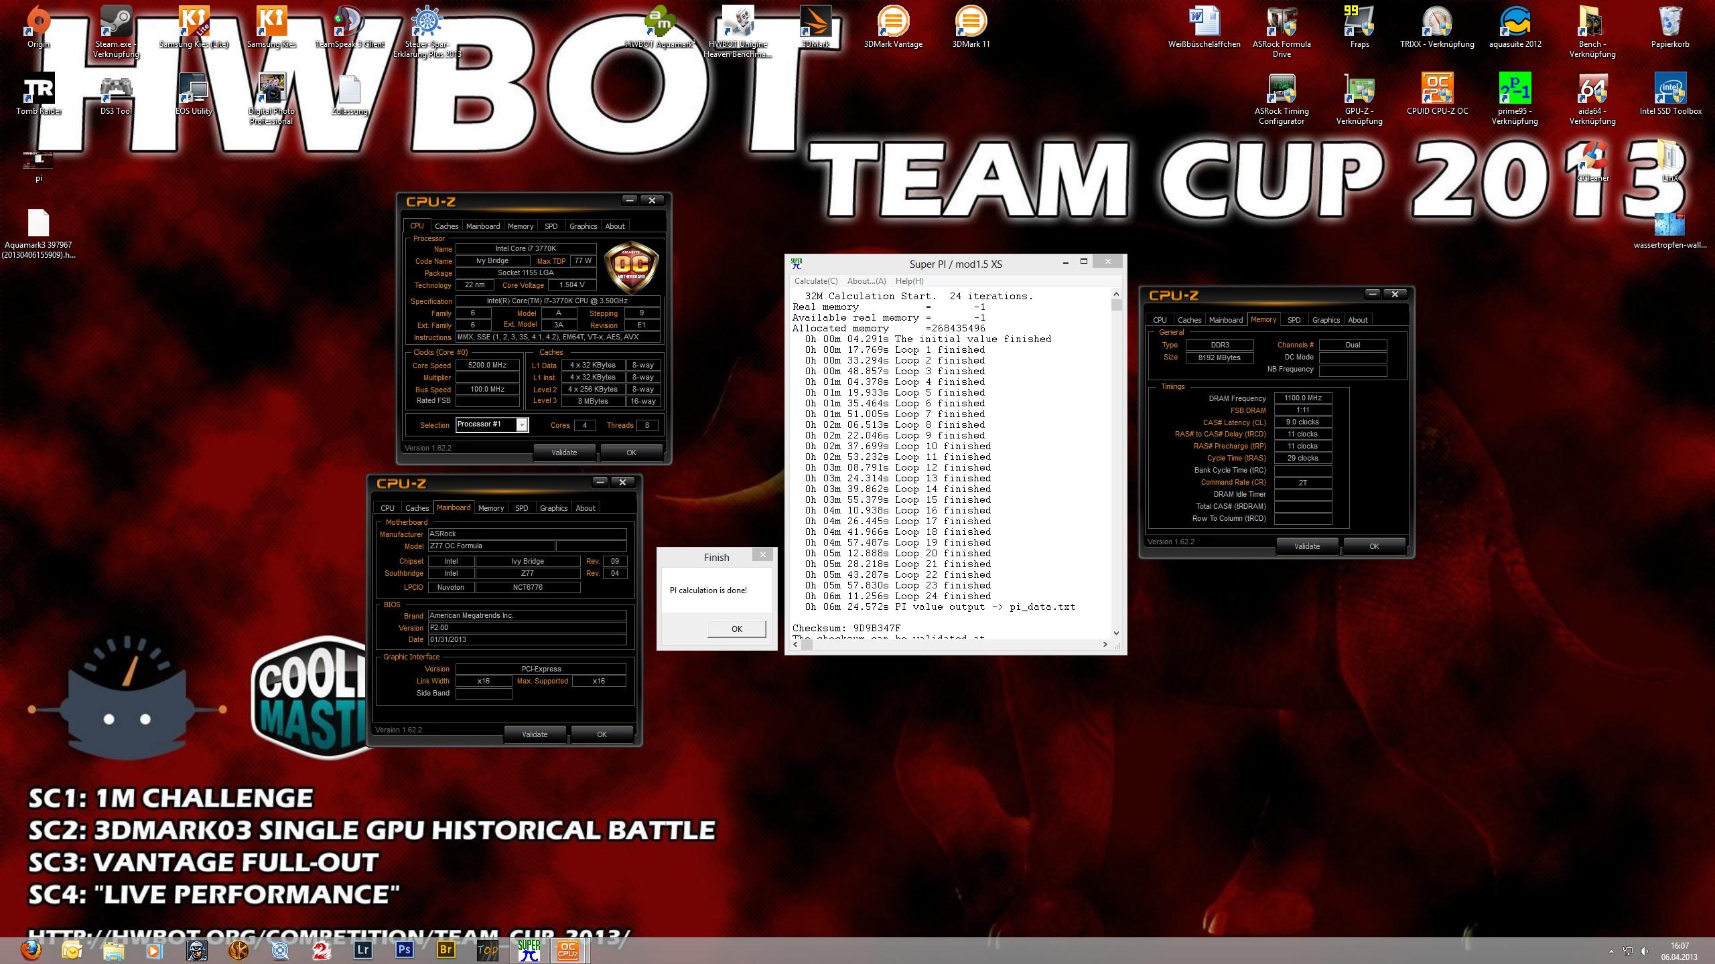Click OK in CPU-Z Mainboard window
Image resolution: width=1715 pixels, height=964 pixels.
click(602, 734)
